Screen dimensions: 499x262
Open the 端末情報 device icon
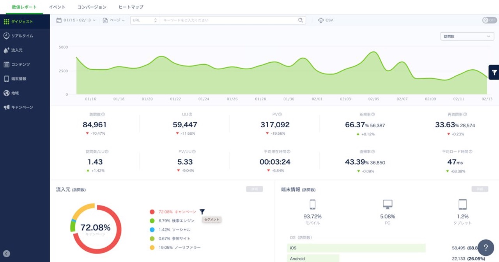tap(6, 79)
